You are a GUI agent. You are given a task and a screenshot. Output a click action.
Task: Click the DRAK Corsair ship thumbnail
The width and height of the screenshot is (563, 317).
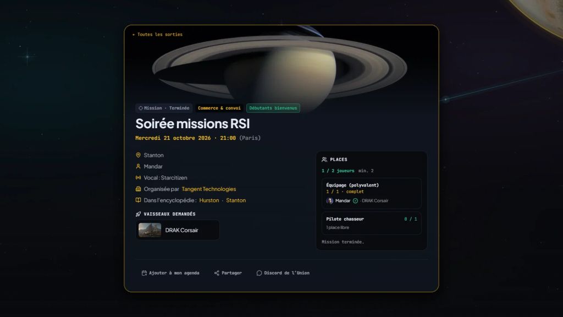[150, 230]
